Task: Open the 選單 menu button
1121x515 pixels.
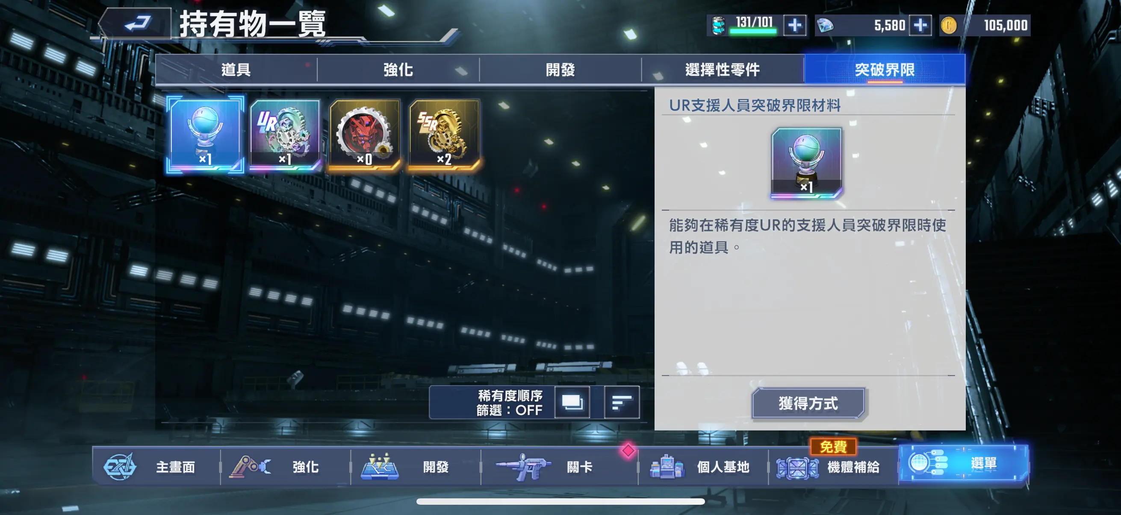Action: 964,464
